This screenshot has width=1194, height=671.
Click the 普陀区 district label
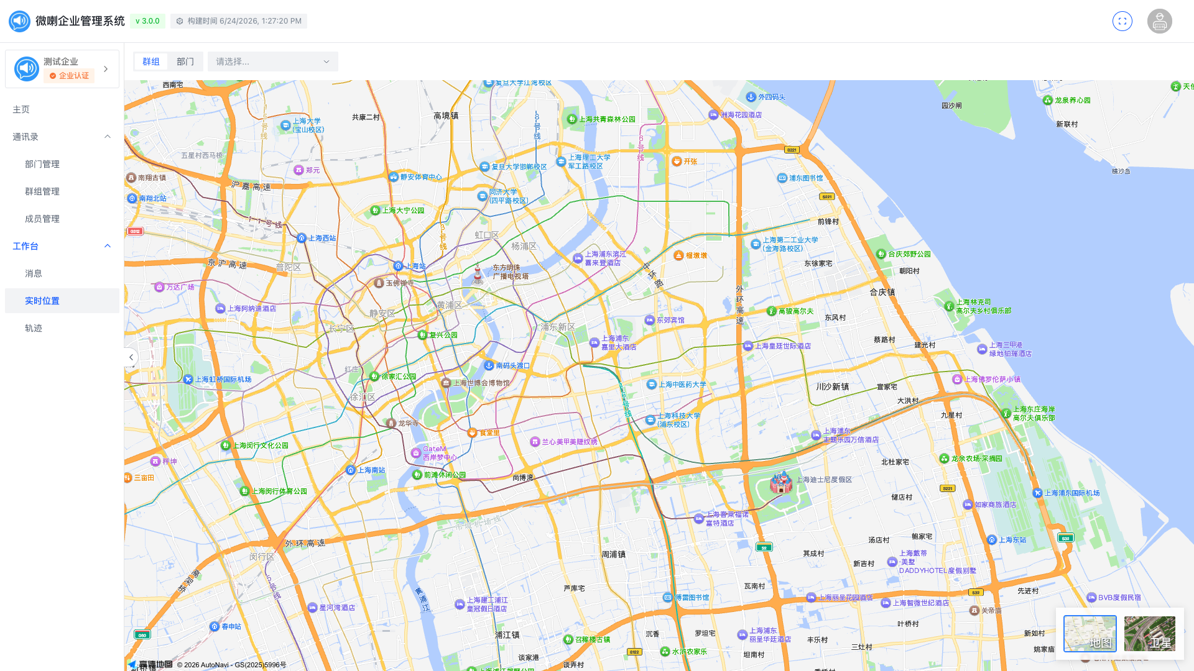tap(289, 267)
